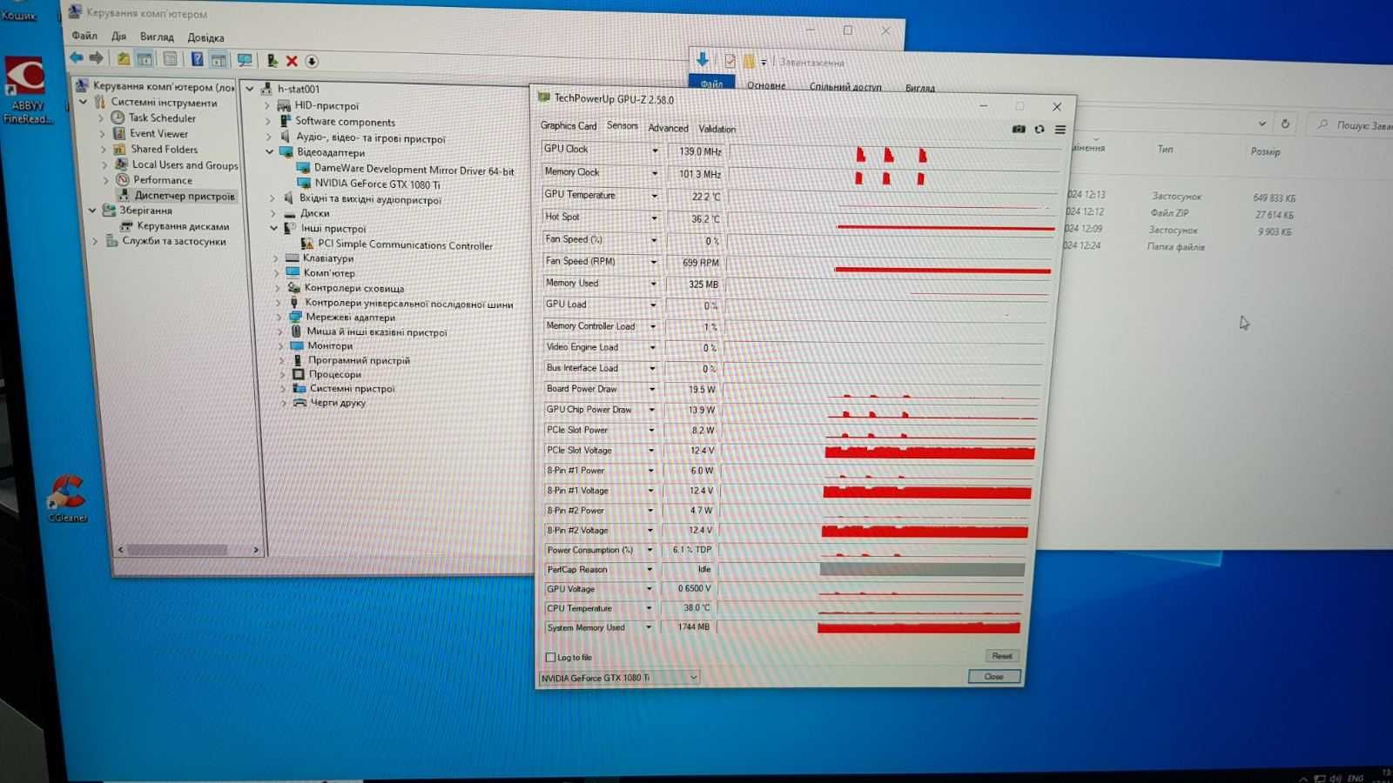Click the scan for hardware changes monitor icon
The height and width of the screenshot is (783, 1393).
[245, 60]
